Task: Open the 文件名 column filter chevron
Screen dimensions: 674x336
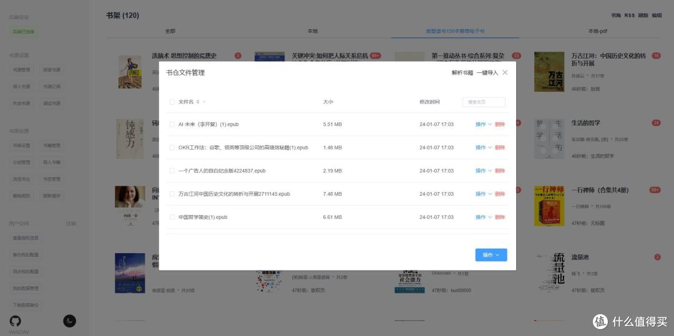Action: point(204,102)
